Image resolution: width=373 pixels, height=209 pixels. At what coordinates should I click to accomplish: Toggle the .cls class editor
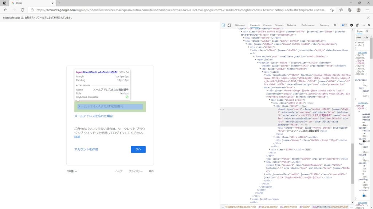pos(366,37)
